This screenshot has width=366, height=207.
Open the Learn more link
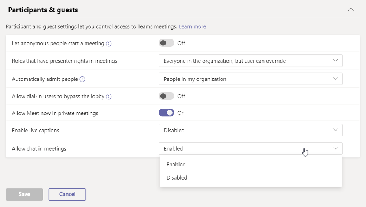192,26
